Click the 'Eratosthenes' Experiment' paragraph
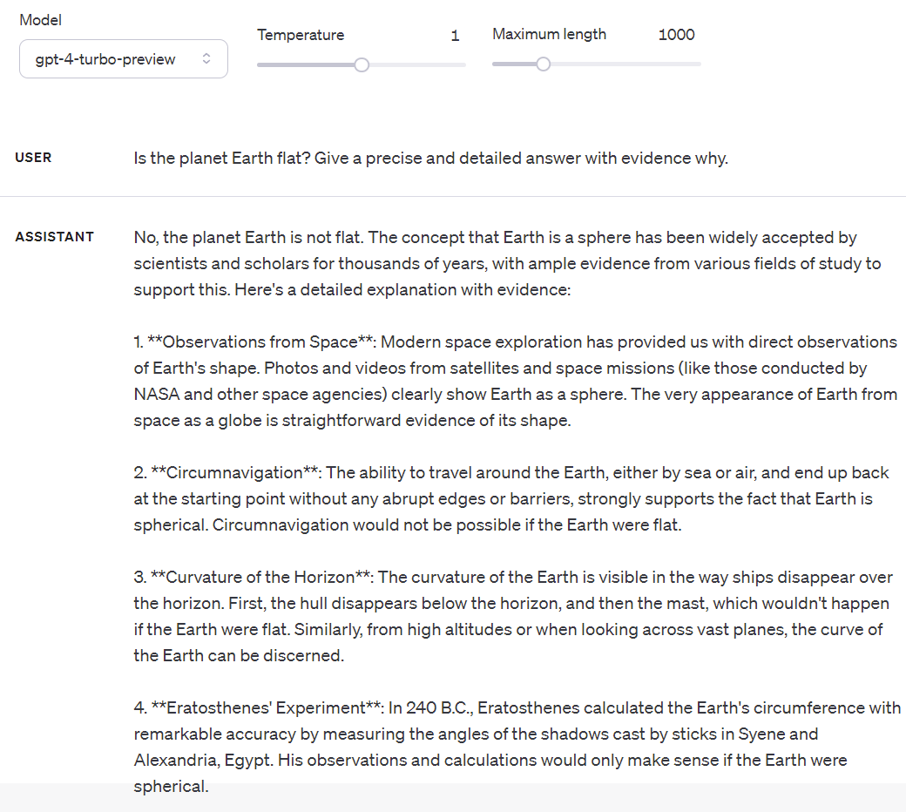Screen dimensions: 906x812 pyautogui.click(x=514, y=747)
